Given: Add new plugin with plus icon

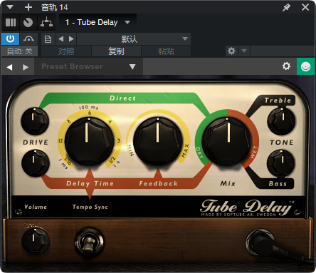Looking at the screenshot, I should pyautogui.click(x=28, y=7).
